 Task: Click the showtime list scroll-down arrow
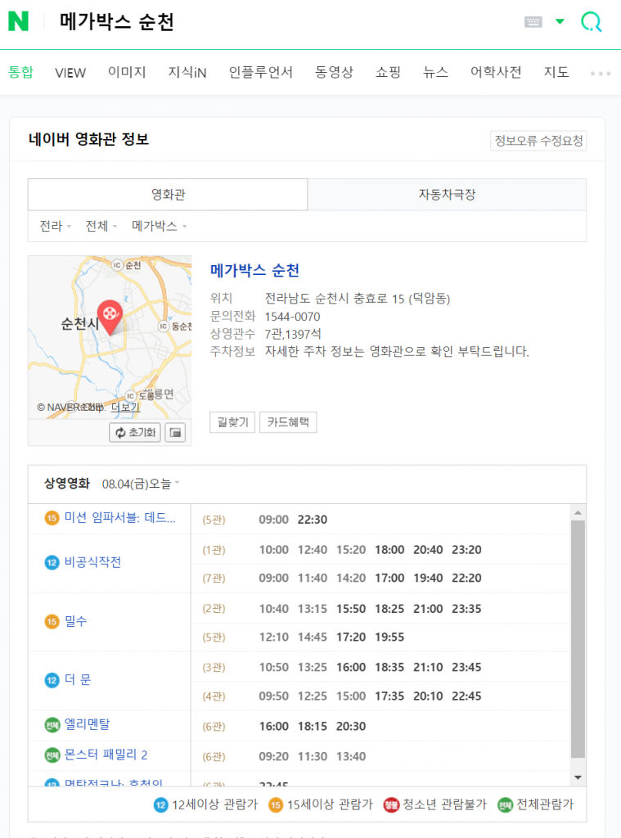(578, 777)
